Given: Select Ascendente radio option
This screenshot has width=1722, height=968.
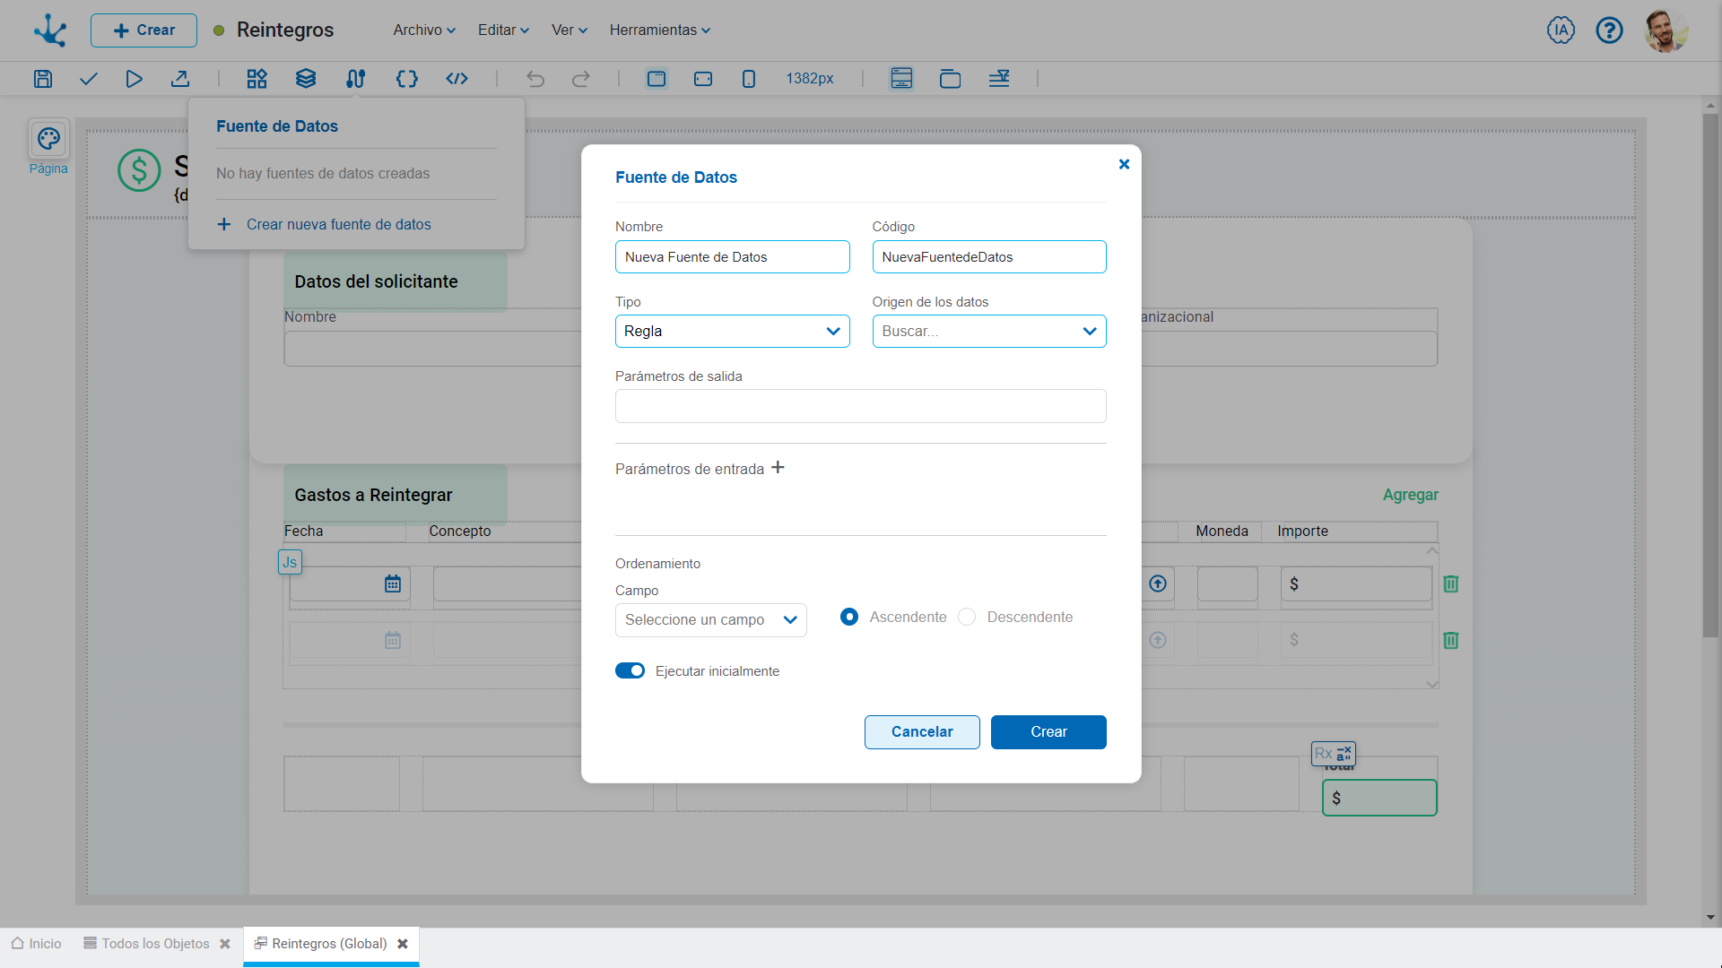Looking at the screenshot, I should point(848,617).
